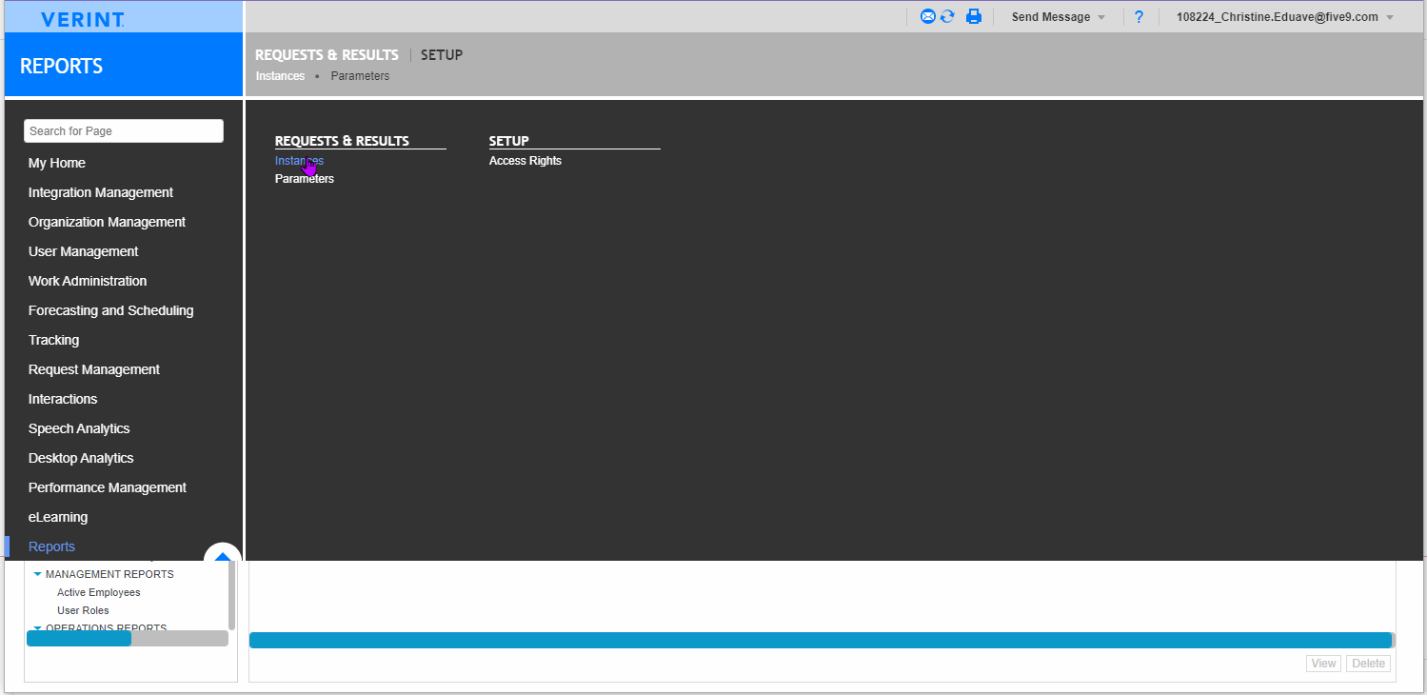The height and width of the screenshot is (695, 1427).
Task: Click the main pane horizontal scrollbar
Action: (823, 640)
